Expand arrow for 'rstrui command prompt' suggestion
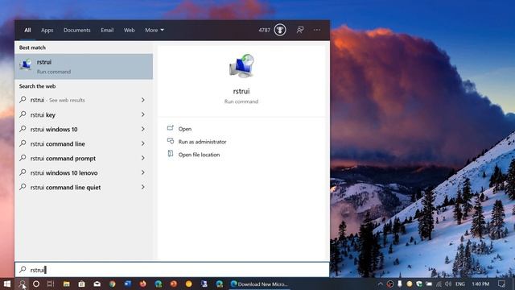515x290 pixels. (143, 158)
